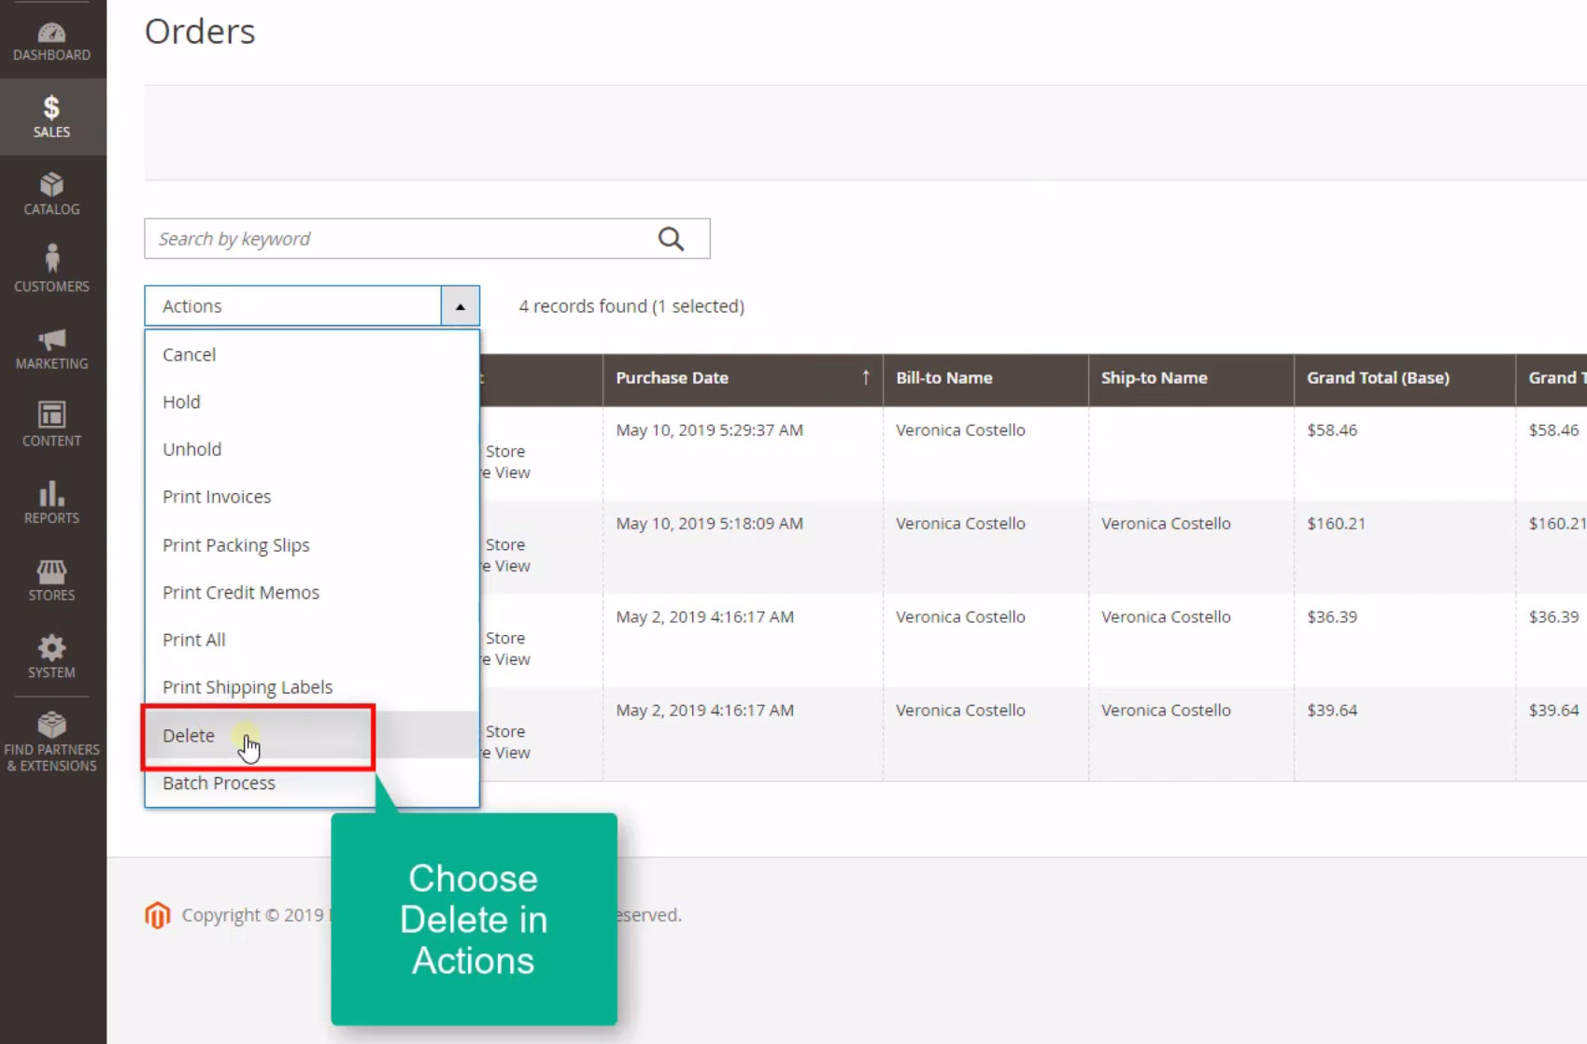Open the Stores sidebar section

point(51,579)
